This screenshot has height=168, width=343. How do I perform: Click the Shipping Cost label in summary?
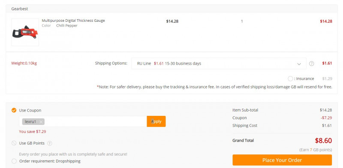[245, 126]
